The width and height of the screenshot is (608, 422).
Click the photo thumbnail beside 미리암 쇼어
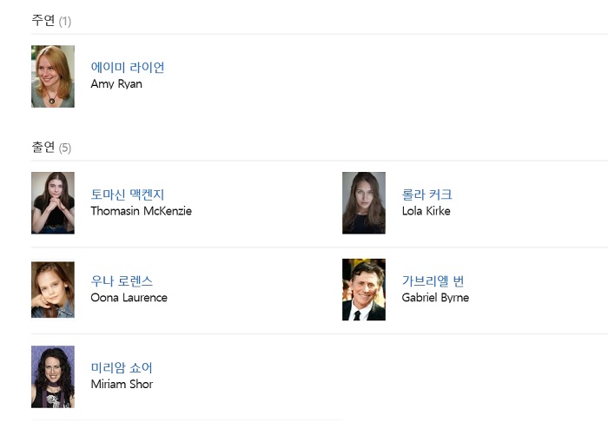click(x=53, y=376)
